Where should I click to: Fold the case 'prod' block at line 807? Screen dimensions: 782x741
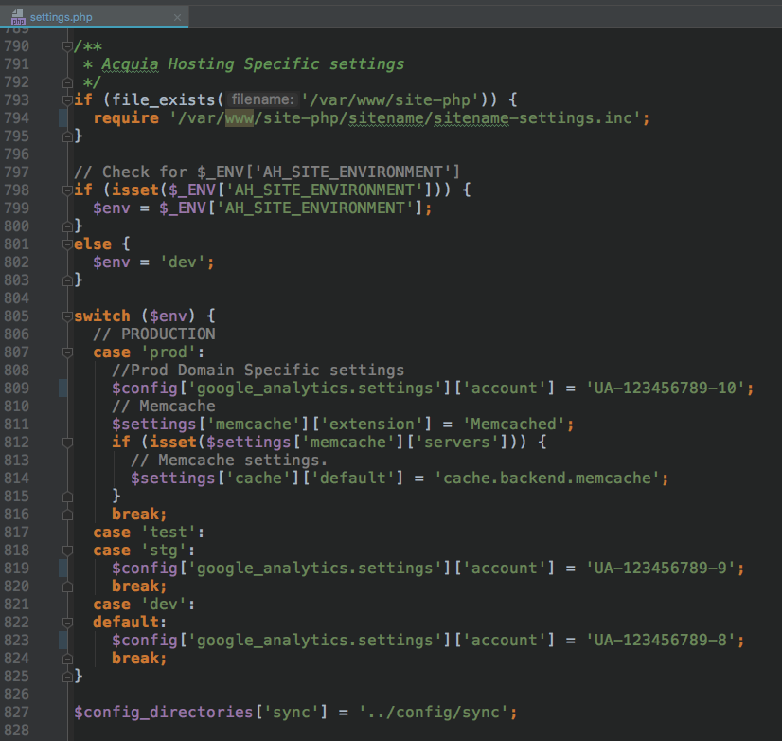[x=67, y=352]
